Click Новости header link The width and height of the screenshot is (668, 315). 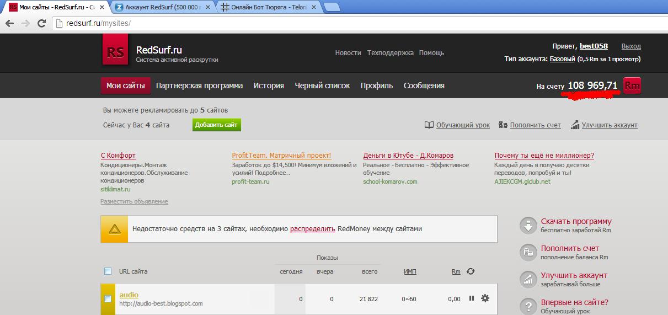click(x=348, y=53)
